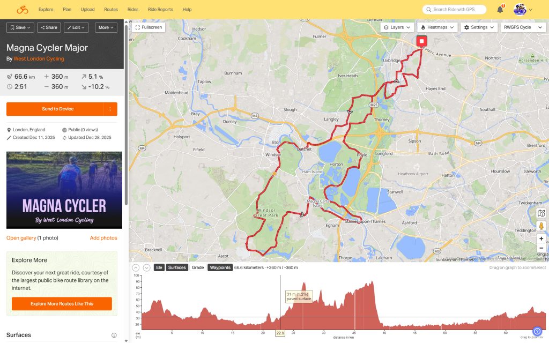Click the Ride with GPS logo

(22, 10)
